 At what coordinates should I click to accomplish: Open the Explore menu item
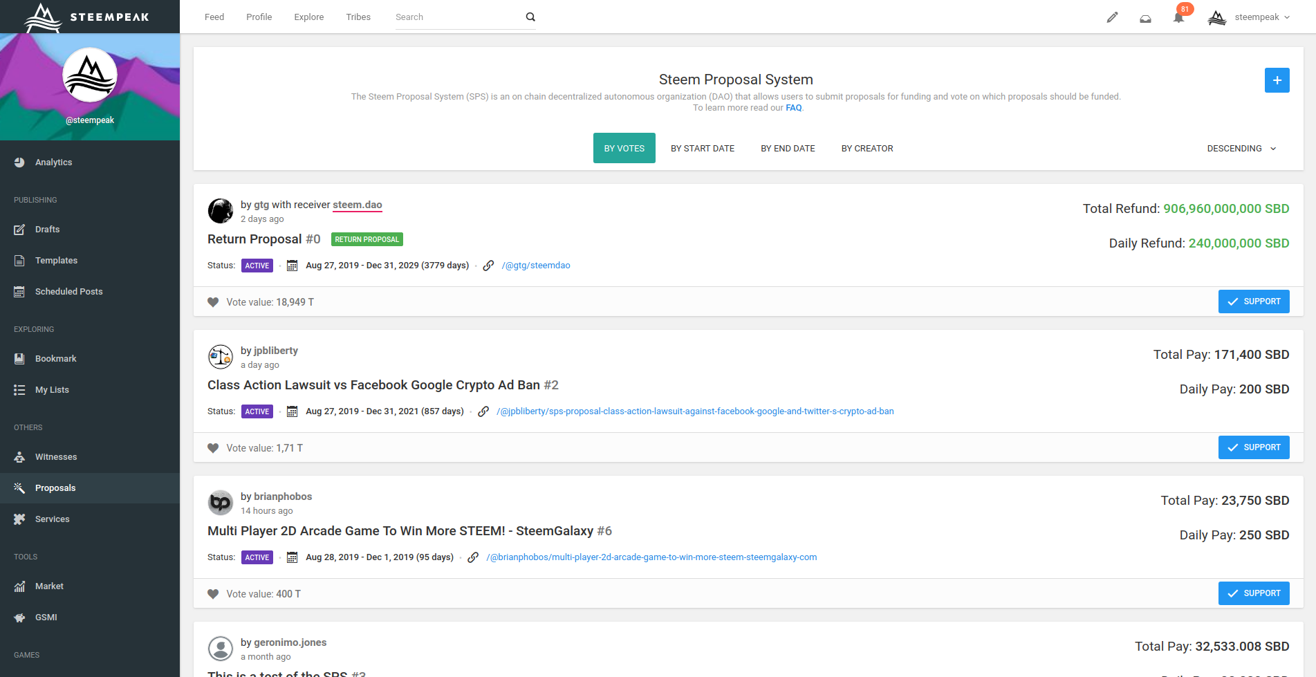click(x=308, y=17)
